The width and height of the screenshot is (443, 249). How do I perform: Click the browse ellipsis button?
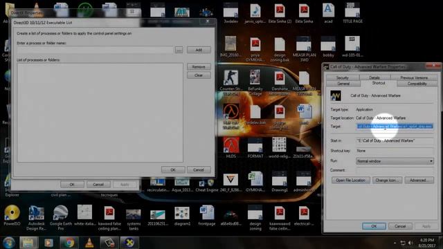[x=179, y=50]
